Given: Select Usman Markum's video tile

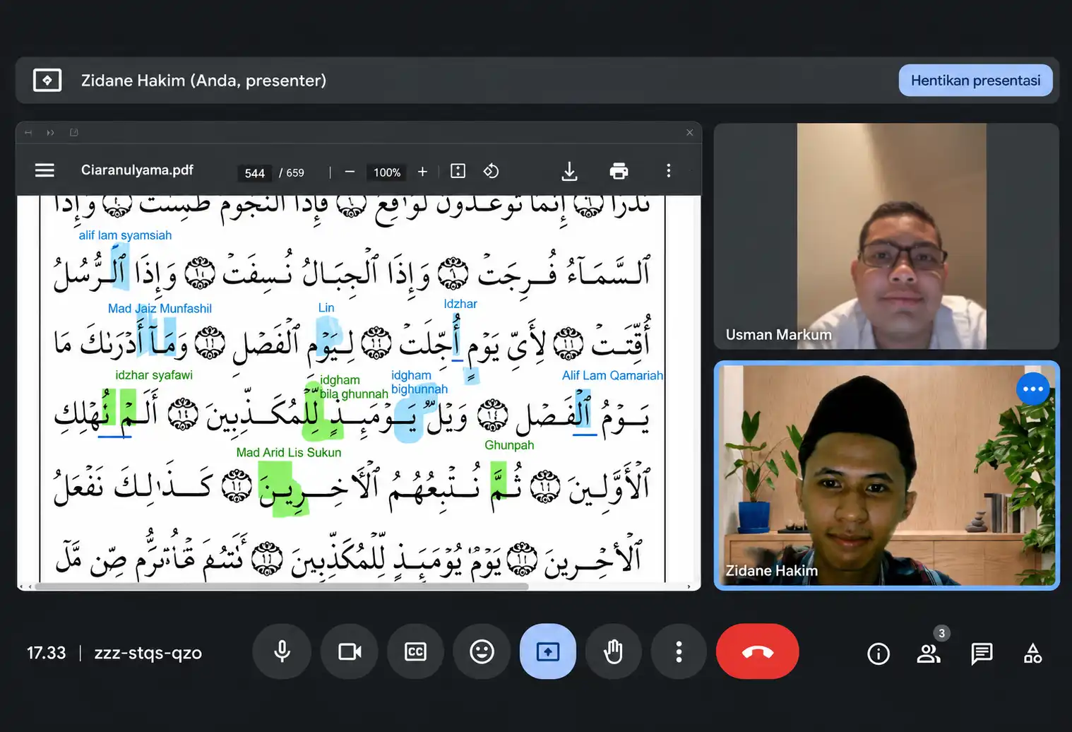Looking at the screenshot, I should click(886, 236).
